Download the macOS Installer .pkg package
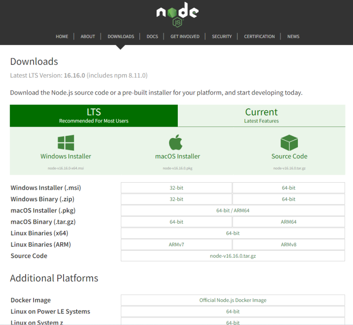 click(177, 156)
